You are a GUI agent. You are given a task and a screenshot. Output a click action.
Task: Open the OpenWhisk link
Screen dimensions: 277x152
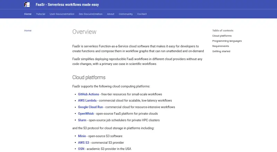[86, 114]
